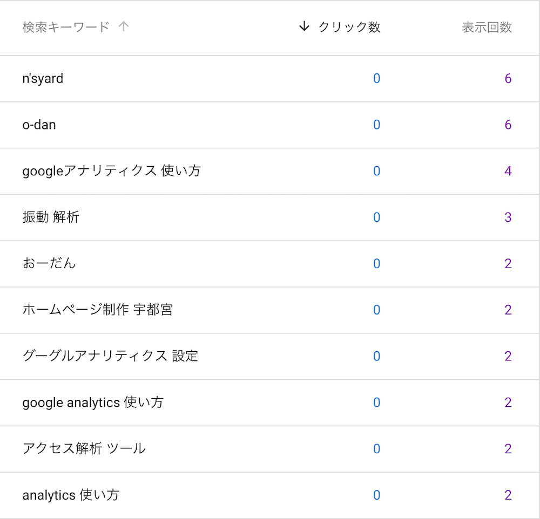Sort by the 表示回数 column header
This screenshot has width=540, height=519.
(487, 27)
